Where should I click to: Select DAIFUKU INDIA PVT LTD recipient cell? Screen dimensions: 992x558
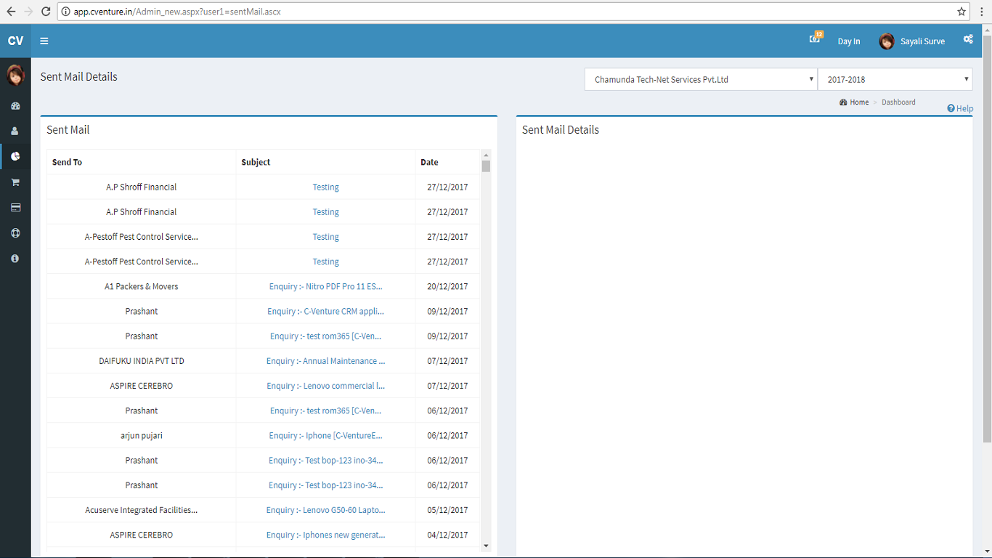click(142, 361)
